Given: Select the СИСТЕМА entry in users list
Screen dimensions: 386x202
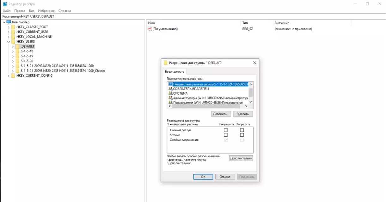Looking at the screenshot, I should click(180, 93).
